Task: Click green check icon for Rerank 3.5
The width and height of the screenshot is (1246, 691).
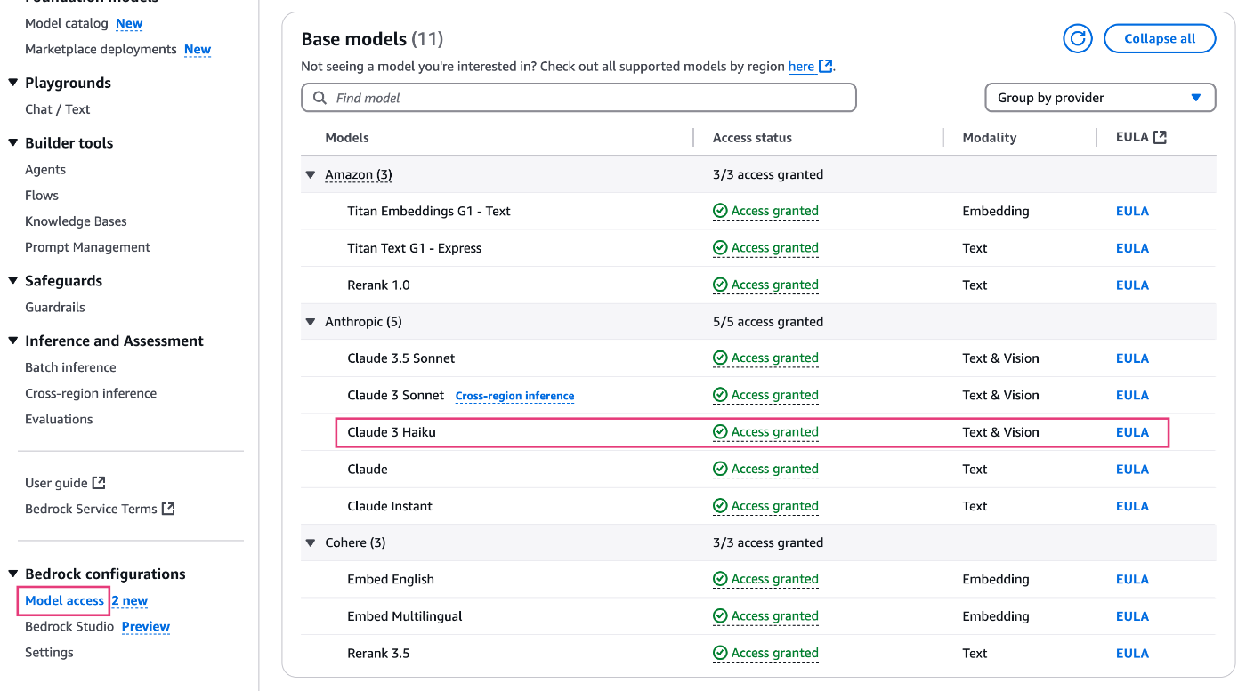Action: click(720, 653)
